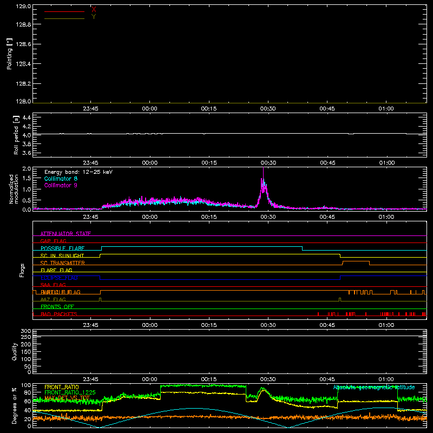Click 00:30 time label under modulation plot
Viewport: 433px width, 433px height.
coord(268,217)
